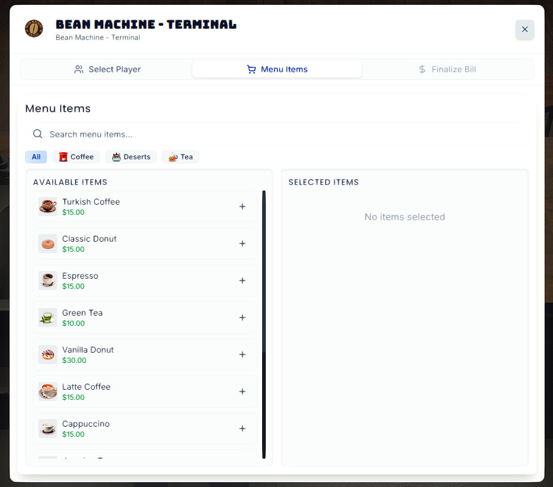Click the Green Tea thumbnail image
The image size is (553, 487).
48,318
